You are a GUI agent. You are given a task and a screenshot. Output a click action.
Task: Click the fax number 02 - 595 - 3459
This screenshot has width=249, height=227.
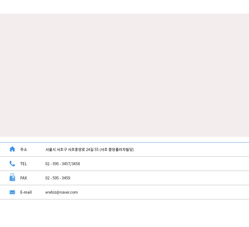58,178
